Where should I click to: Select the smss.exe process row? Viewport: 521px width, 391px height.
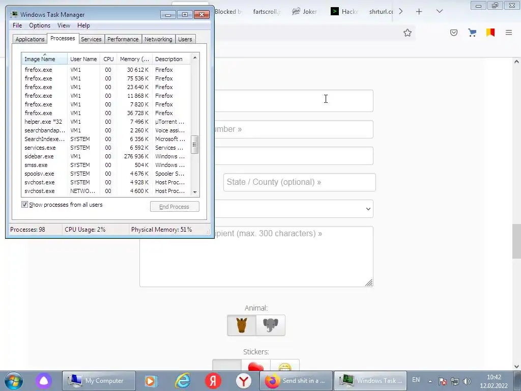click(x=106, y=165)
